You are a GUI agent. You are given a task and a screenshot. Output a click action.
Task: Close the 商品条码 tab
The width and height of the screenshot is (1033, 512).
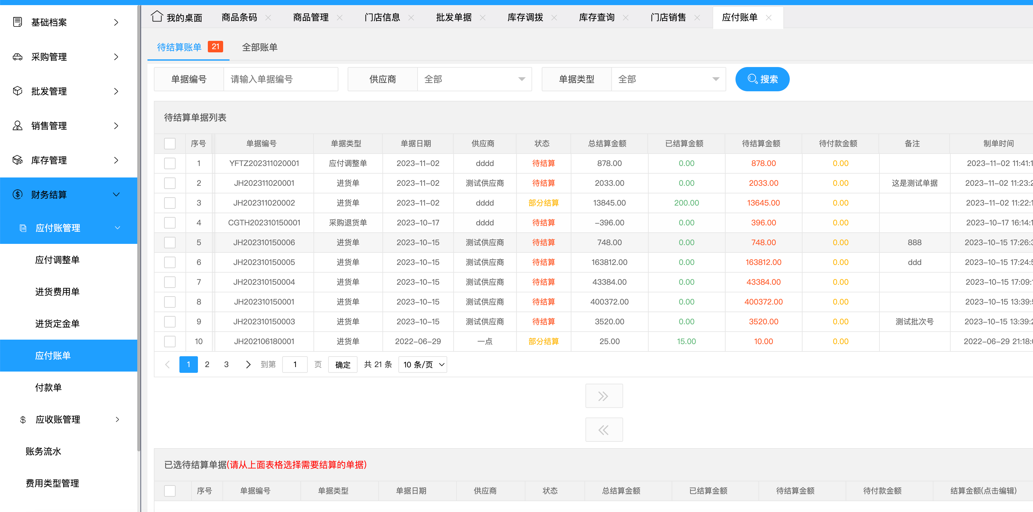point(268,17)
